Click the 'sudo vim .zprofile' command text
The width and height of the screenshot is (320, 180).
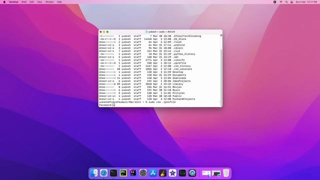click(162, 102)
